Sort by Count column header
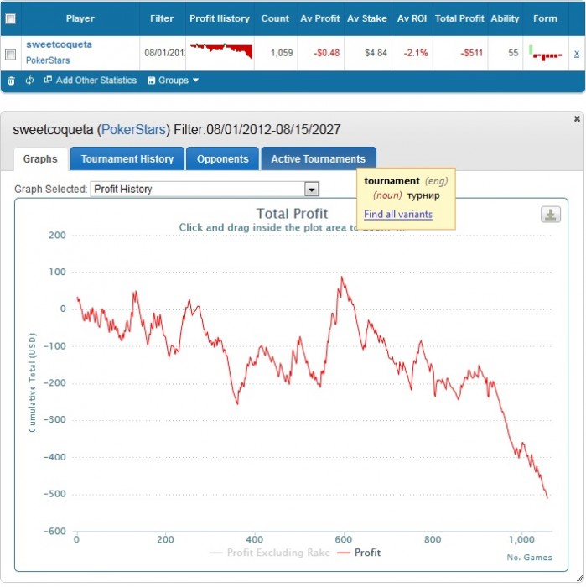586x587 pixels. (275, 18)
